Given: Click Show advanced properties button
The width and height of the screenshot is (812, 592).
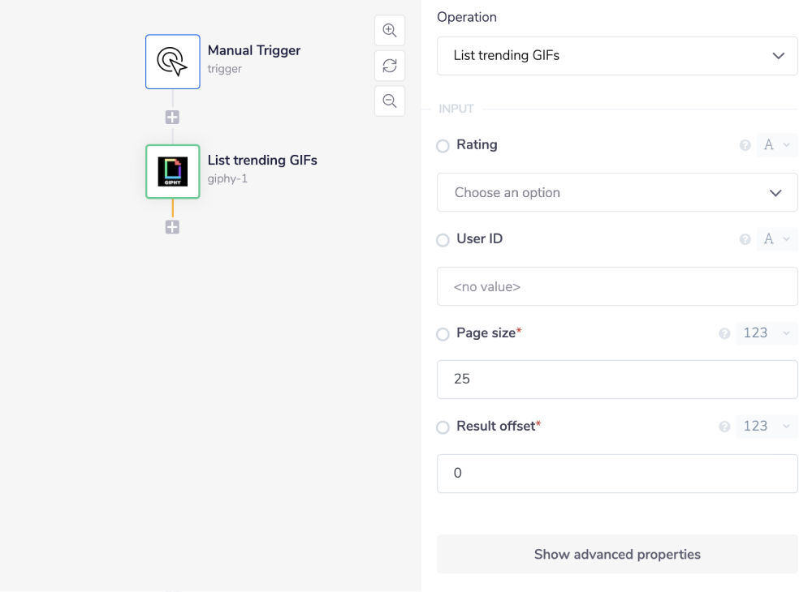Looking at the screenshot, I should pyautogui.click(x=617, y=555).
